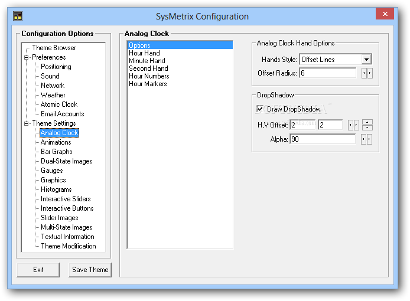
Task: Increase Alpha with right arrow
Action: (x=369, y=139)
